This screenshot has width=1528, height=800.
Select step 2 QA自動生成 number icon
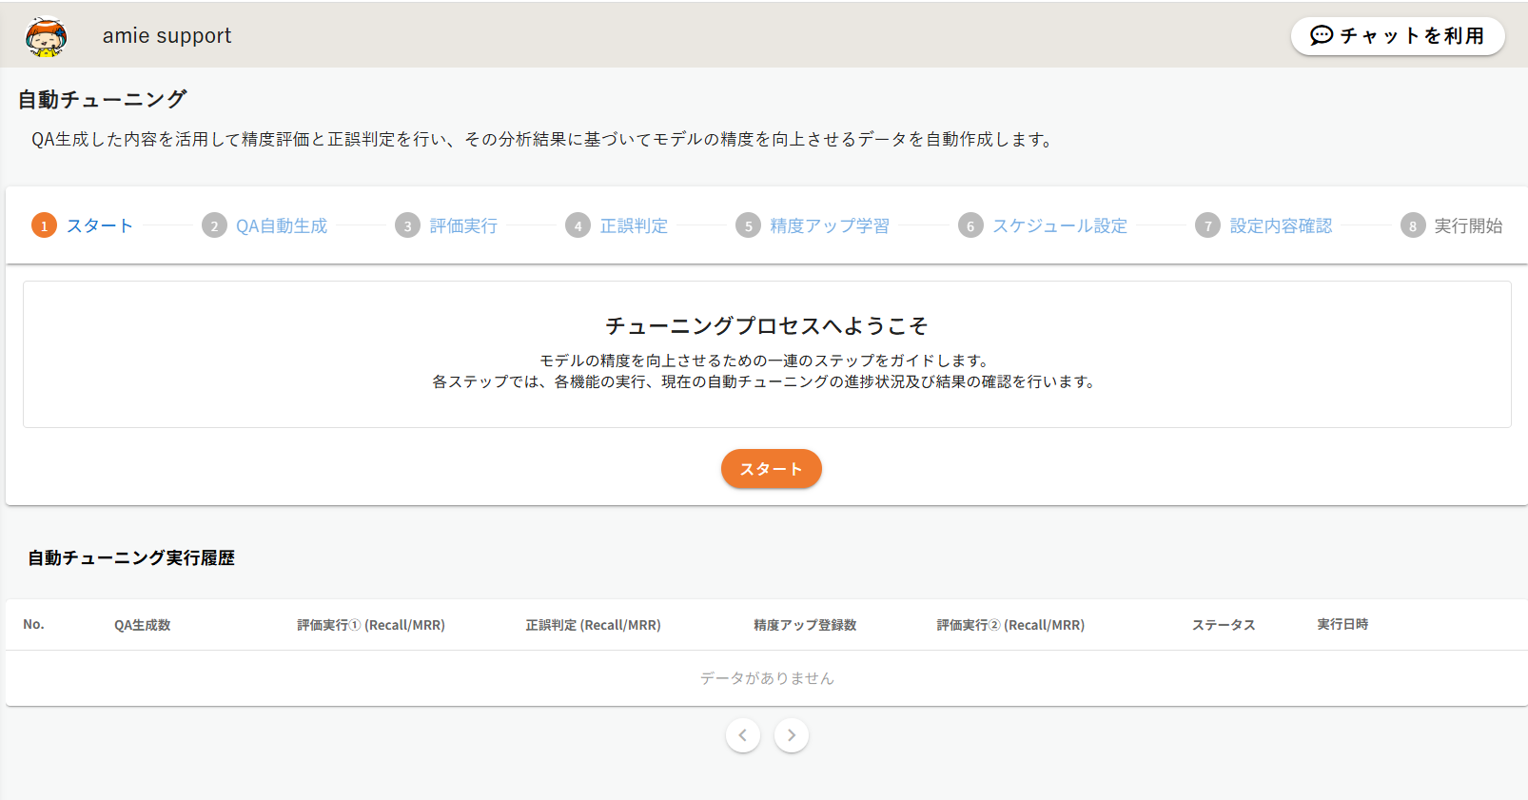point(214,225)
